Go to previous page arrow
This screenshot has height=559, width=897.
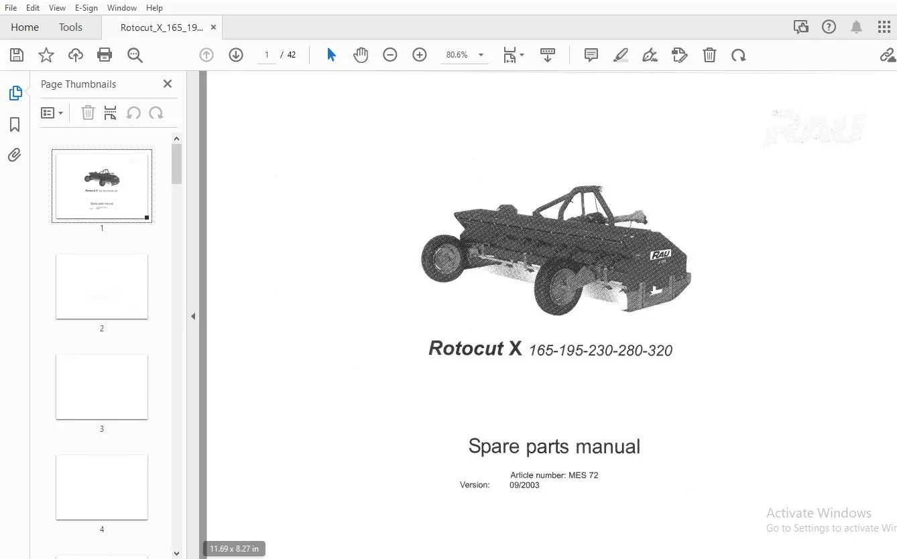(206, 55)
